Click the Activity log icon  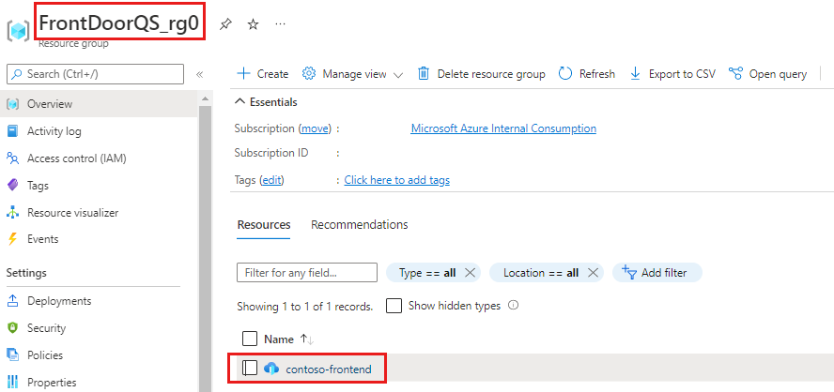13,131
